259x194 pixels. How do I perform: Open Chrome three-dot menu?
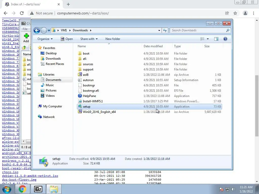(x=253, y=13)
